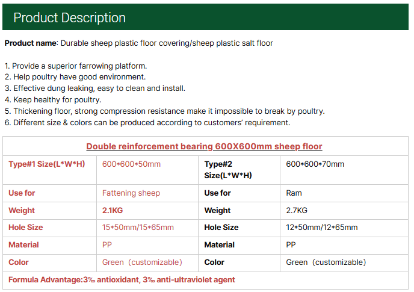
Task: Click the Thickening floor compression resistance line
Action: click(164, 111)
